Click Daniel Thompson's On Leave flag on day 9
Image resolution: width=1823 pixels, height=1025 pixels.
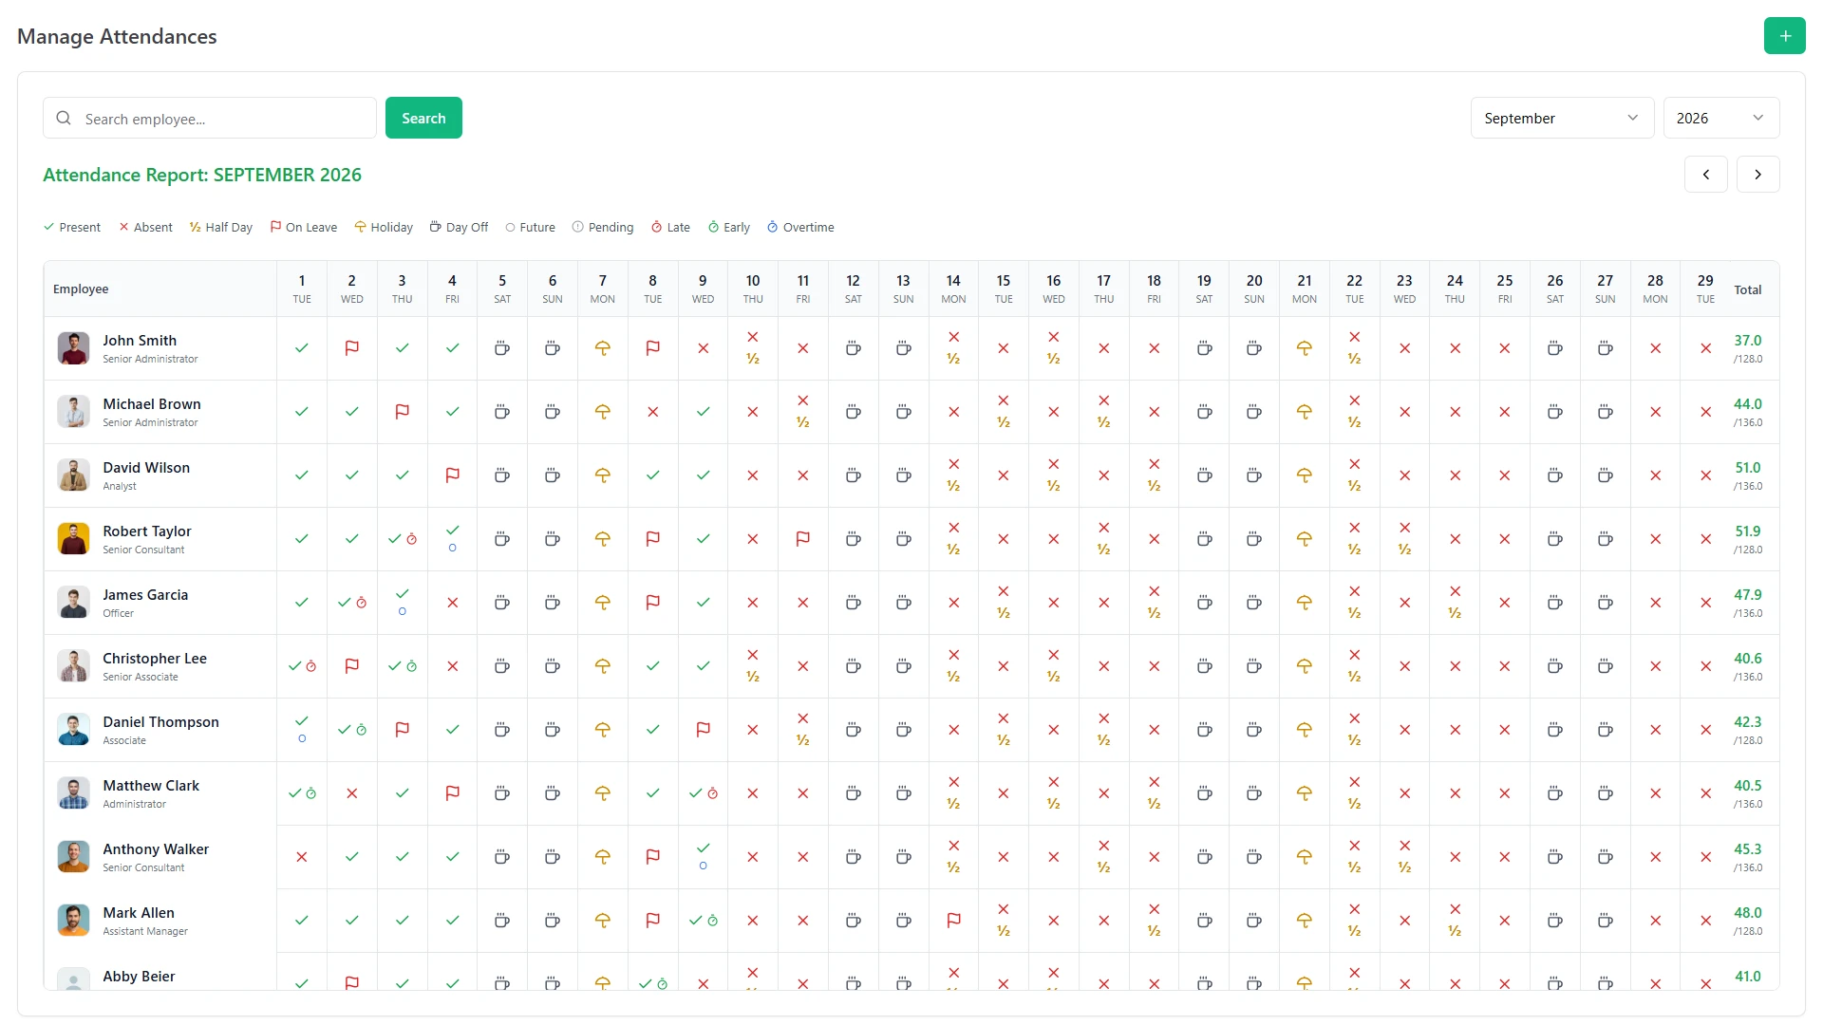tap(704, 730)
